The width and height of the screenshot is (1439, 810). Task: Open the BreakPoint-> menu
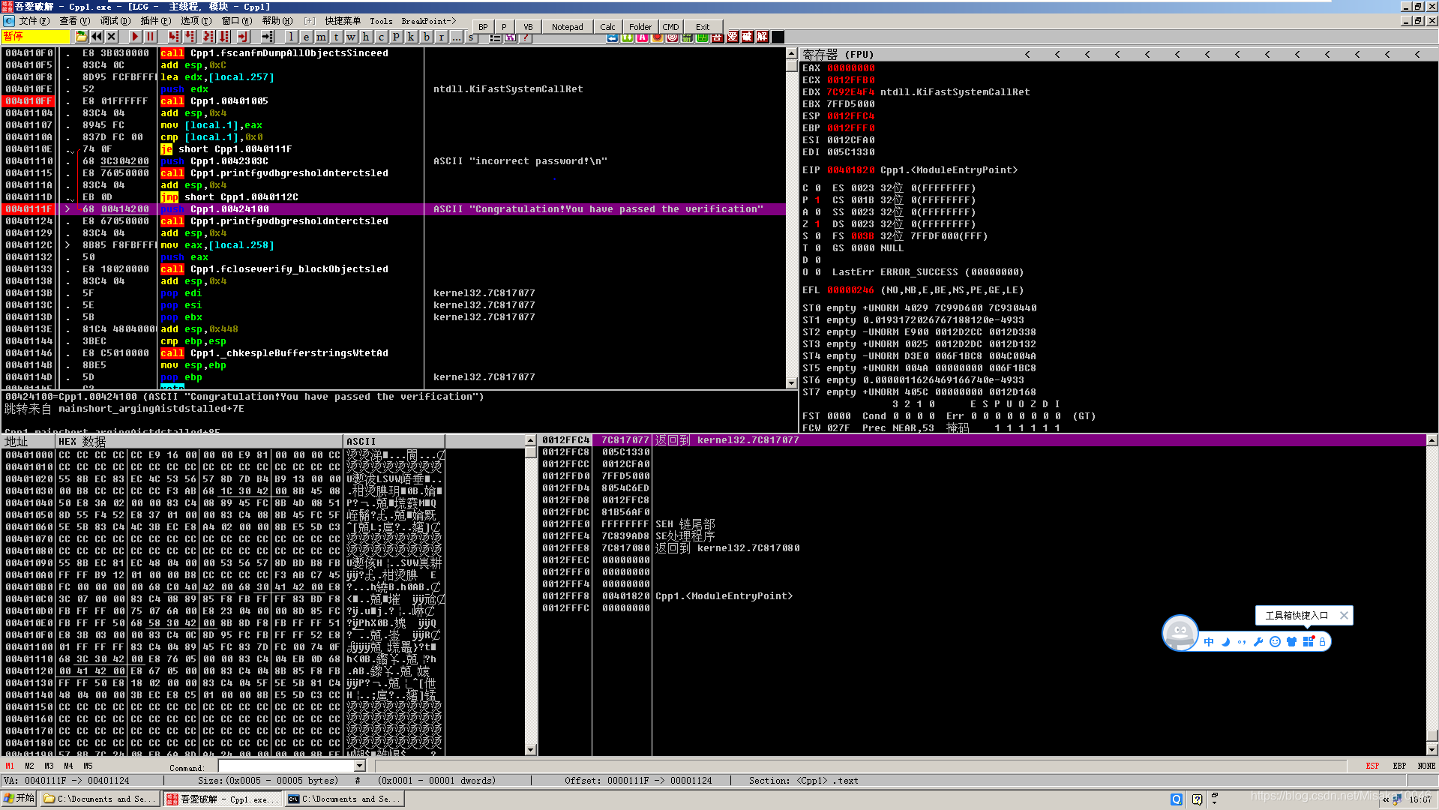[x=429, y=21]
